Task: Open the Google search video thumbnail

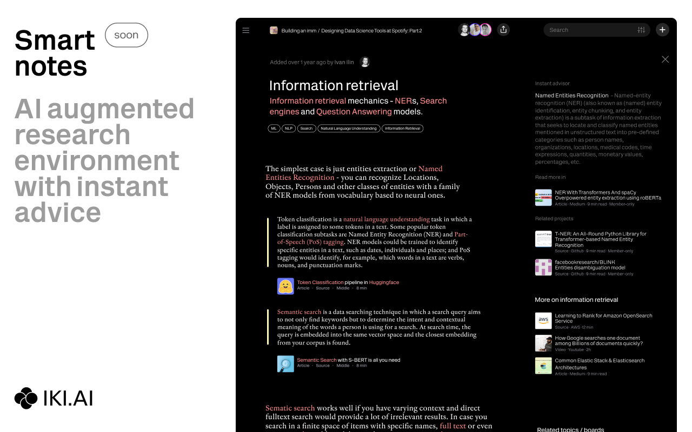Action: pos(543,343)
